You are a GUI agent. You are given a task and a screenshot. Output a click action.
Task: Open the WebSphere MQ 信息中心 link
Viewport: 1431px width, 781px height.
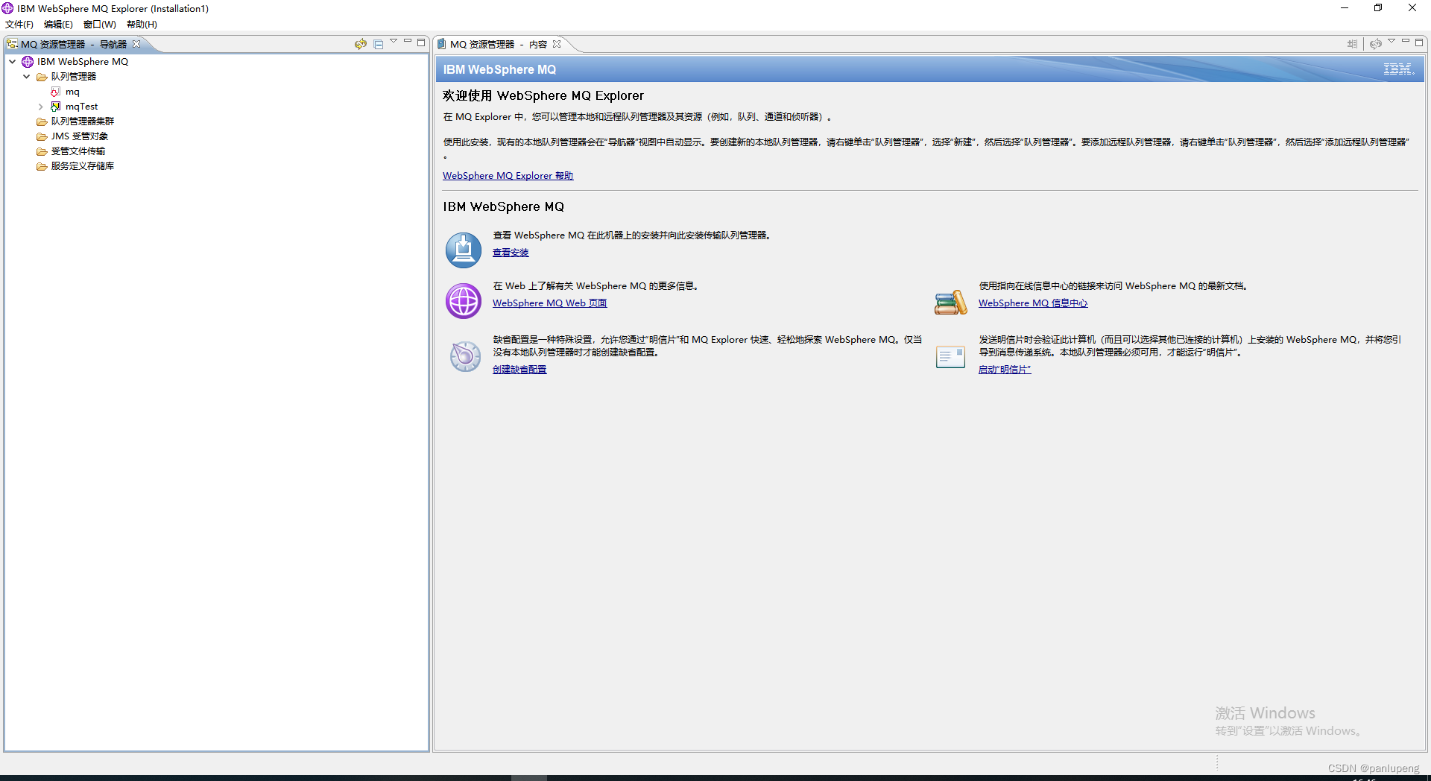(x=1033, y=303)
